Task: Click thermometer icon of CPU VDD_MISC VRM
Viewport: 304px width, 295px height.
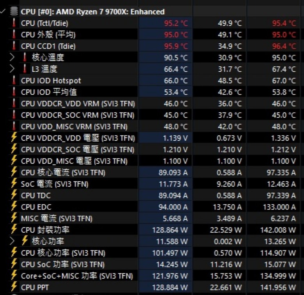Action: pos(14,126)
